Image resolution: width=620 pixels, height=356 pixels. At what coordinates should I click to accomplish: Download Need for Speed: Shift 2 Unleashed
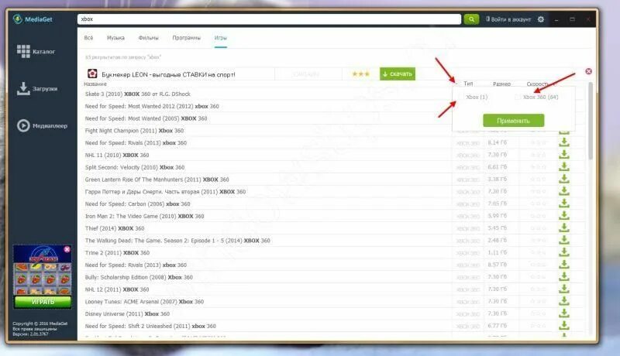coord(564,326)
